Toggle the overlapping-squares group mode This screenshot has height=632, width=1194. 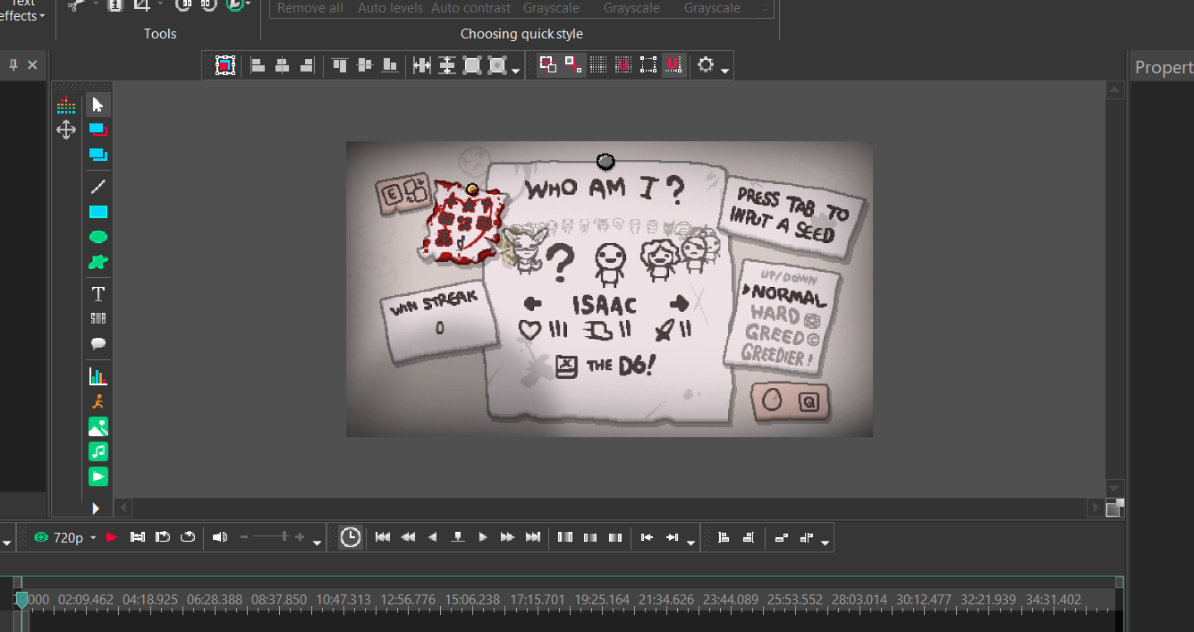pyautogui.click(x=548, y=65)
